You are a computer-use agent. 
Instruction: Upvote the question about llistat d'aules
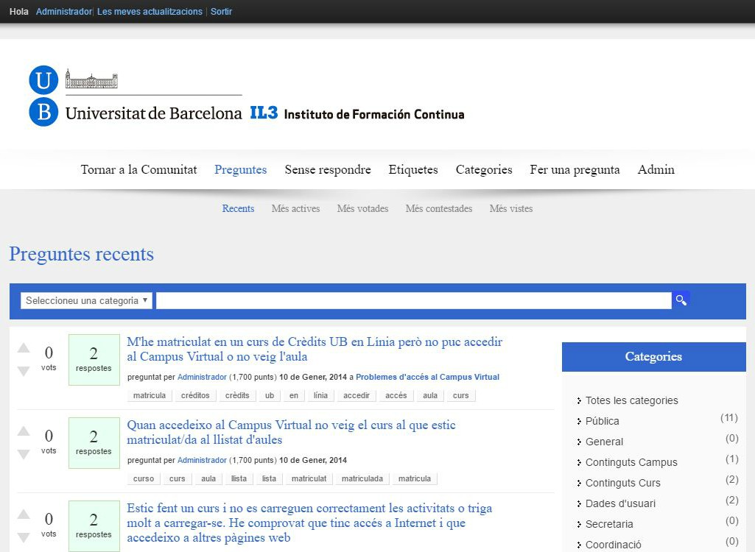pos(24,431)
